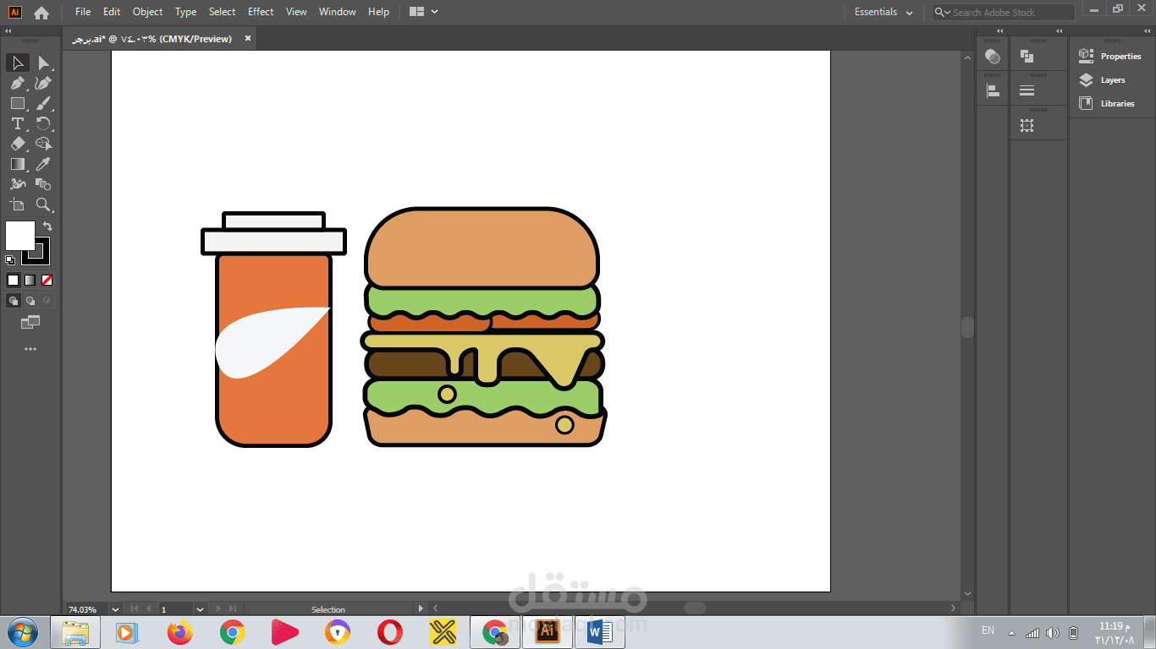Open the Libraries panel

pos(1107,103)
